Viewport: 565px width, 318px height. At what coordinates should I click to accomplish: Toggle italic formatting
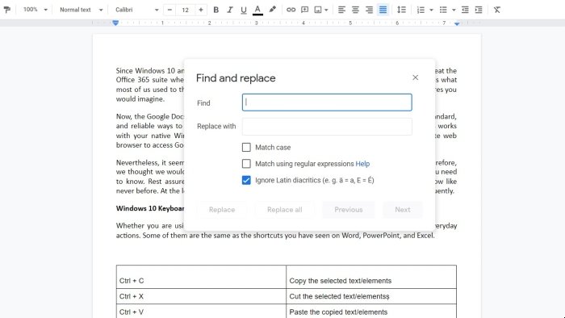(229, 10)
